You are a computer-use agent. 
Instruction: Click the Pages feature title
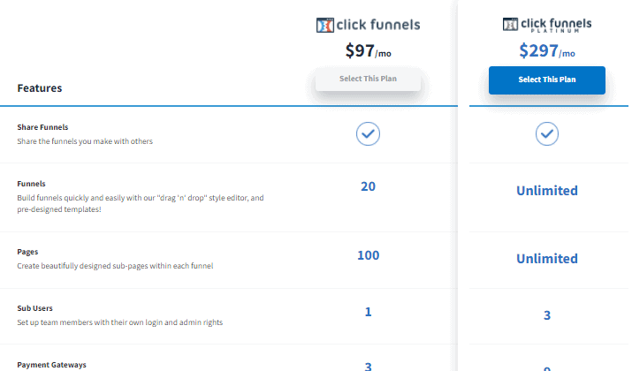point(28,252)
